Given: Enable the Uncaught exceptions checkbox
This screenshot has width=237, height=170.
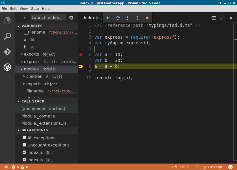Looking at the screenshot, I should pyautogui.click(x=24, y=145).
